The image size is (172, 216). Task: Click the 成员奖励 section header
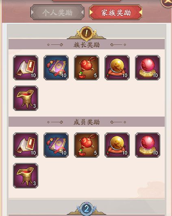click(x=87, y=122)
